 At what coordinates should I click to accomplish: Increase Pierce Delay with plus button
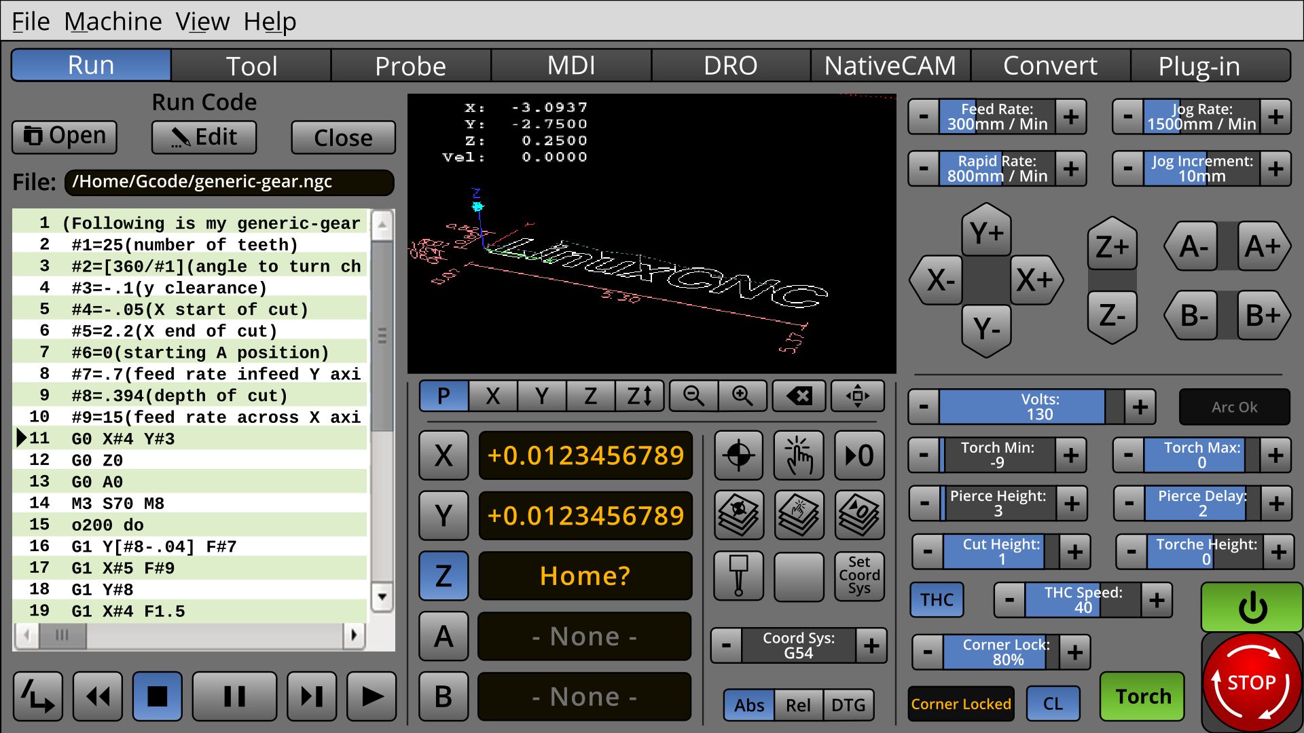pyautogui.click(x=1276, y=504)
